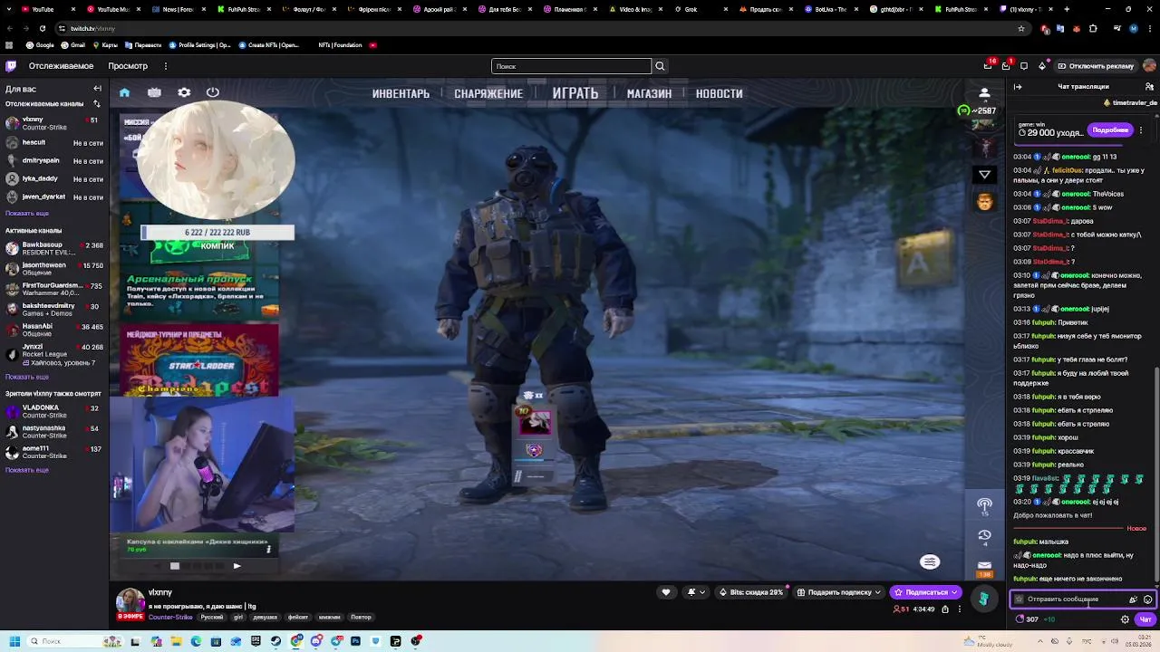Open the Twitch top-bar three-dot menu
Screen dimensions: 1160x652
[x=166, y=66]
